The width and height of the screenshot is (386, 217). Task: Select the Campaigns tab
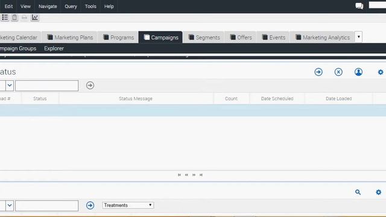(160, 37)
